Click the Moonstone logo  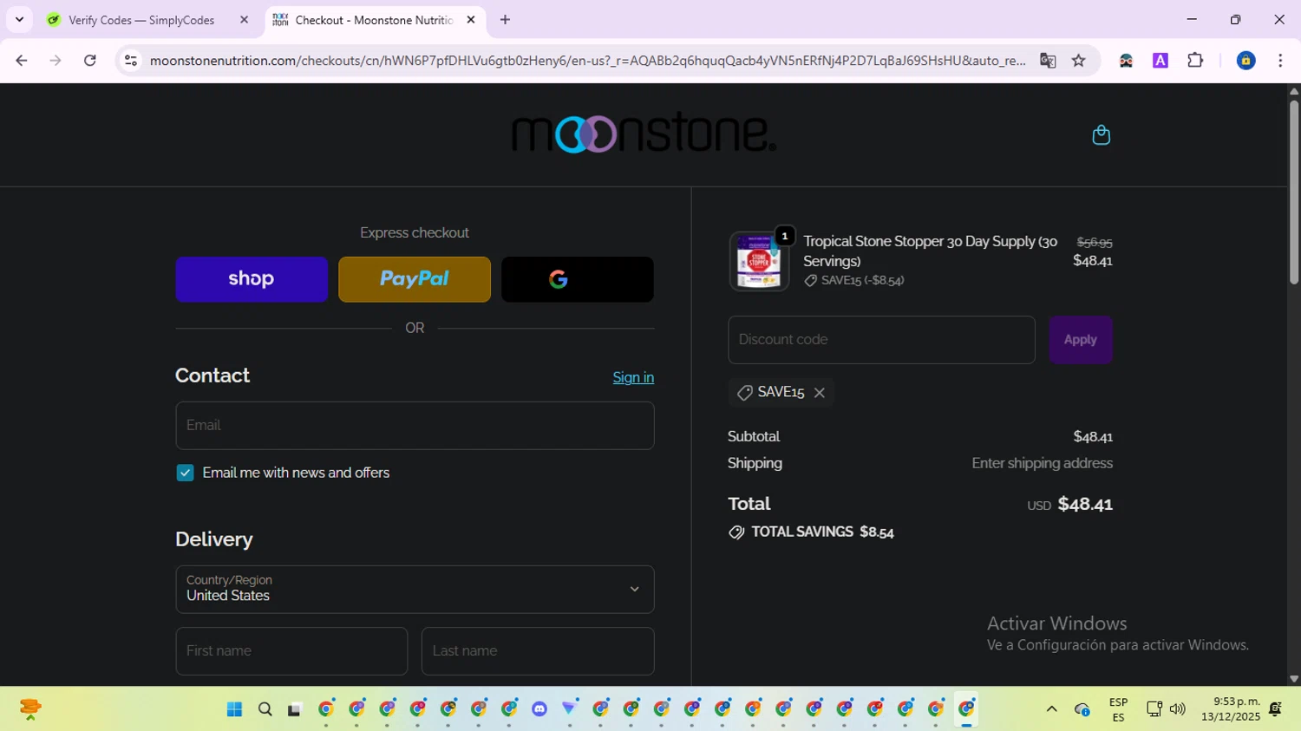coord(644,133)
